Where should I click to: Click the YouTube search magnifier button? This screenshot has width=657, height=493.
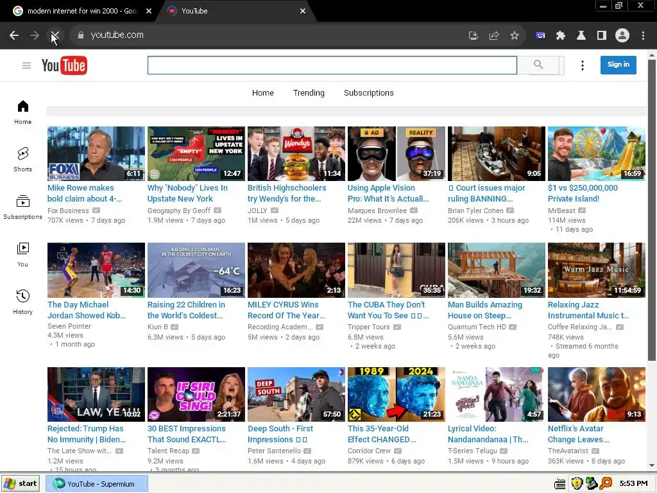538,65
